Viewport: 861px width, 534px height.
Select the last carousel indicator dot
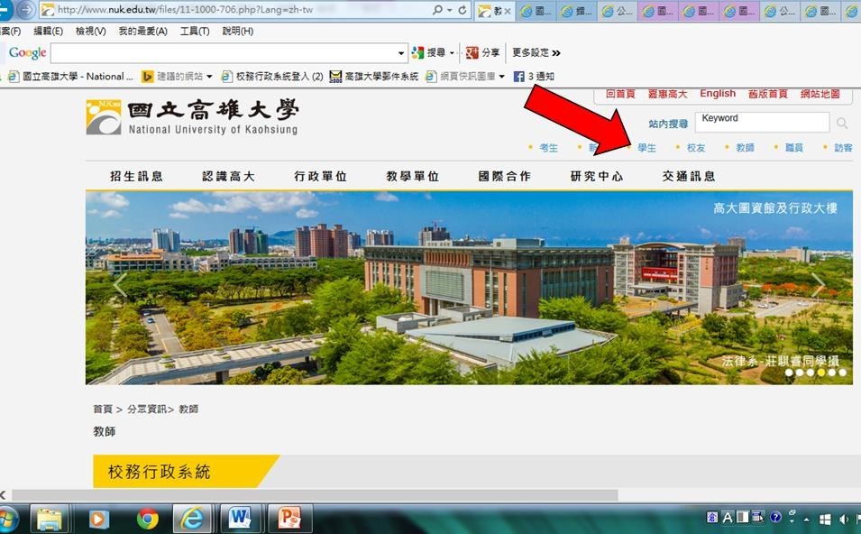pos(842,372)
